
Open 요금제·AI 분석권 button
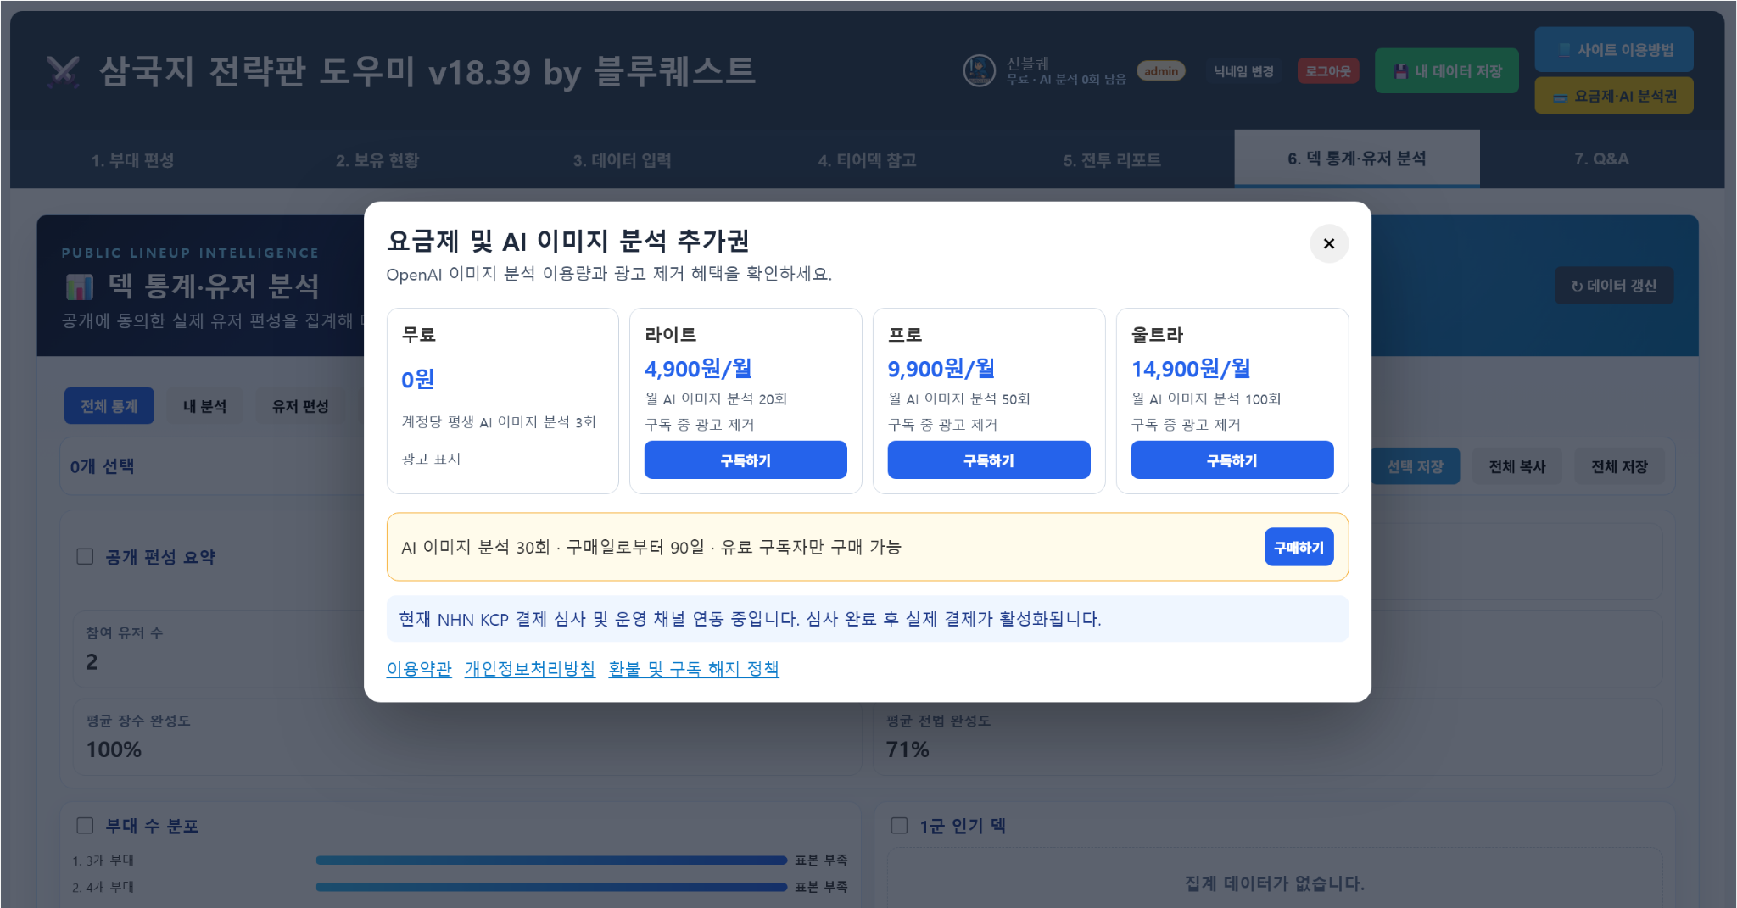(1614, 96)
